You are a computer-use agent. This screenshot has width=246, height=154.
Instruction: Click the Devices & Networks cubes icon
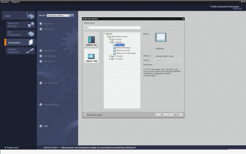31,25
